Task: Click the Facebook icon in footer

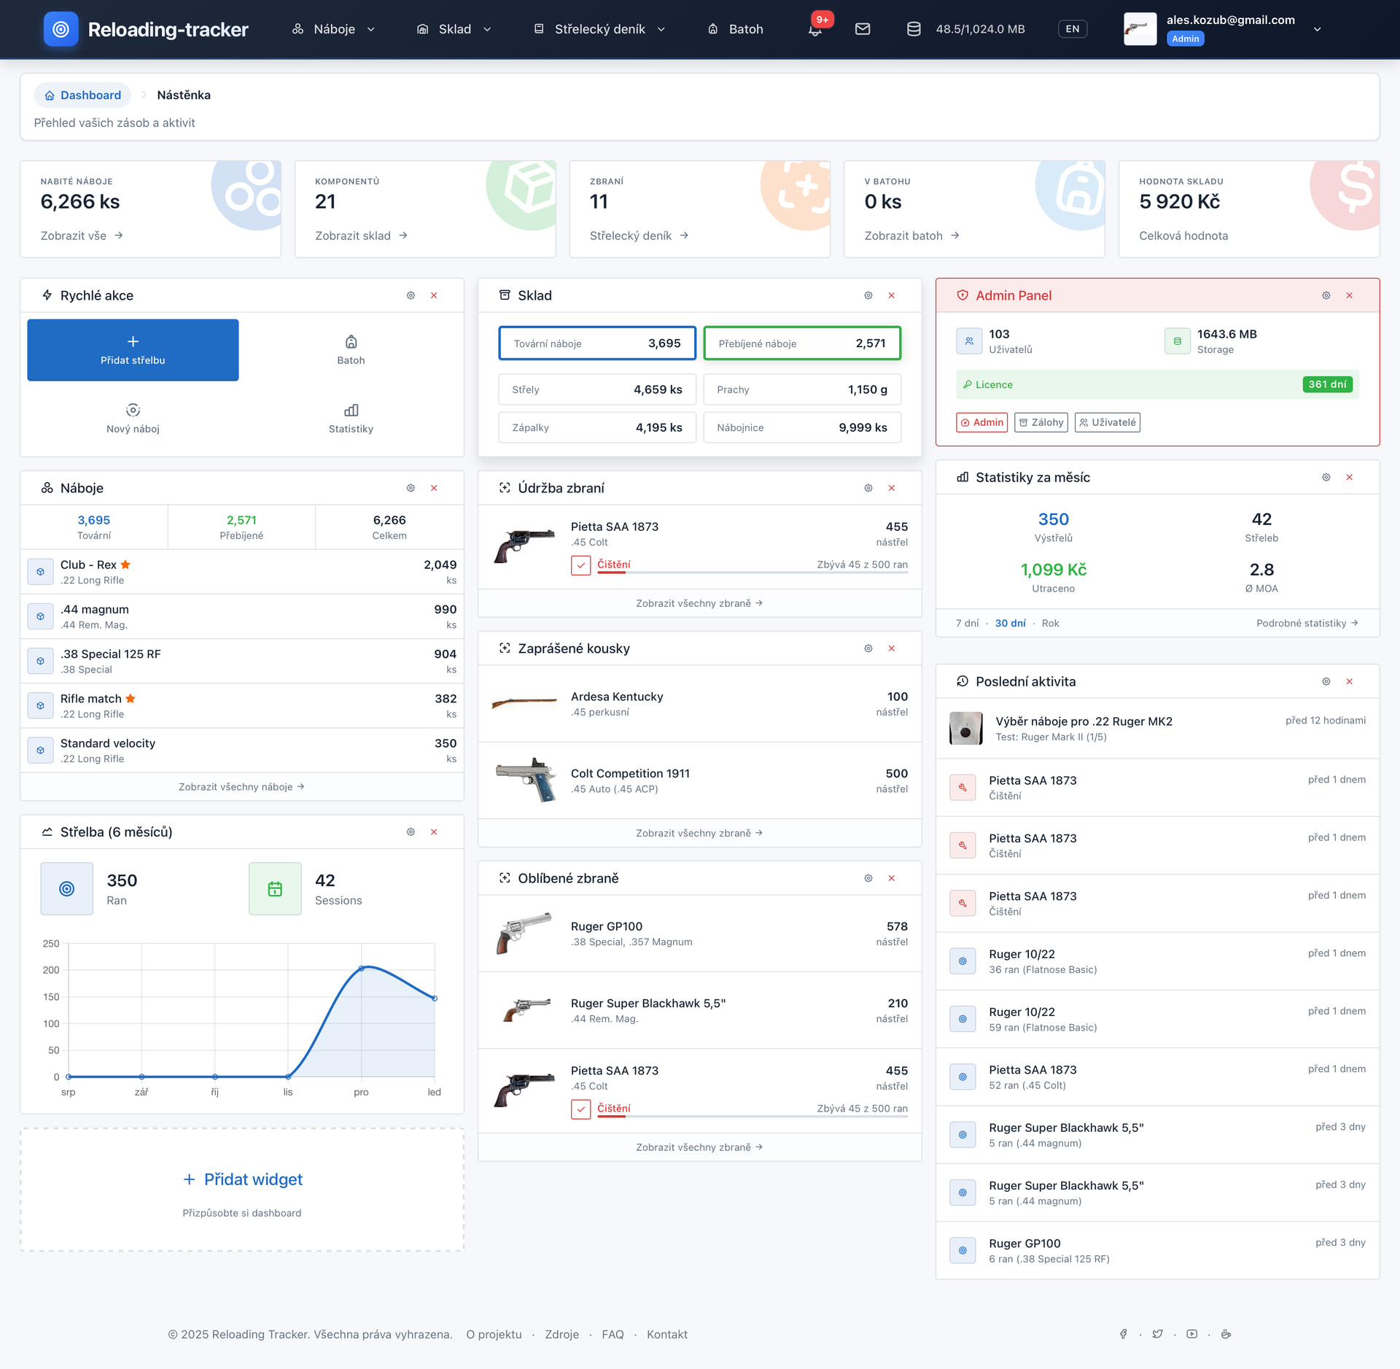Action: [1123, 1334]
